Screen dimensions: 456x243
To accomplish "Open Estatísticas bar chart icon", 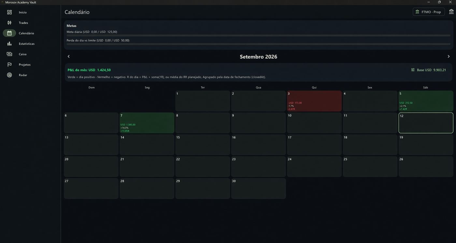I will tap(9, 44).
